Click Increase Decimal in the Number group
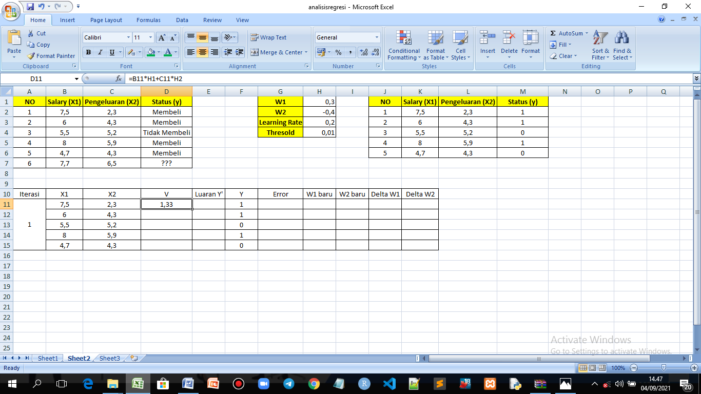The image size is (701, 394). pos(364,52)
